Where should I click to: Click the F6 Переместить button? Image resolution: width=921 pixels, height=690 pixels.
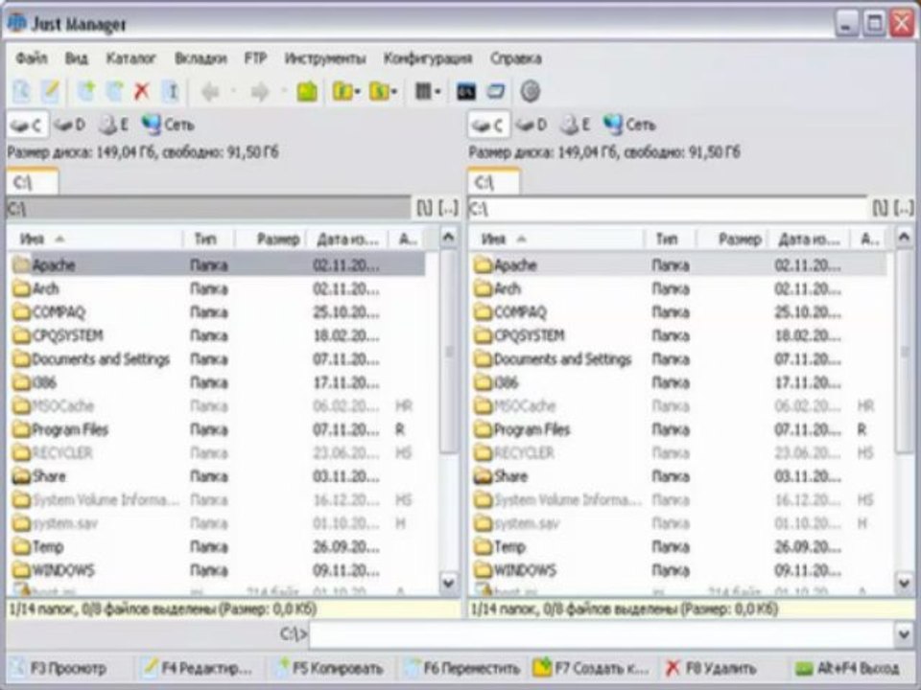[462, 668]
